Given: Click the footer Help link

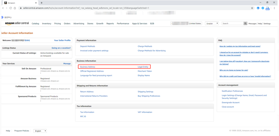Looking at the screenshot, I should tap(8, 131).
